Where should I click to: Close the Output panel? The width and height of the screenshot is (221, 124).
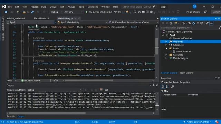tap(157, 85)
